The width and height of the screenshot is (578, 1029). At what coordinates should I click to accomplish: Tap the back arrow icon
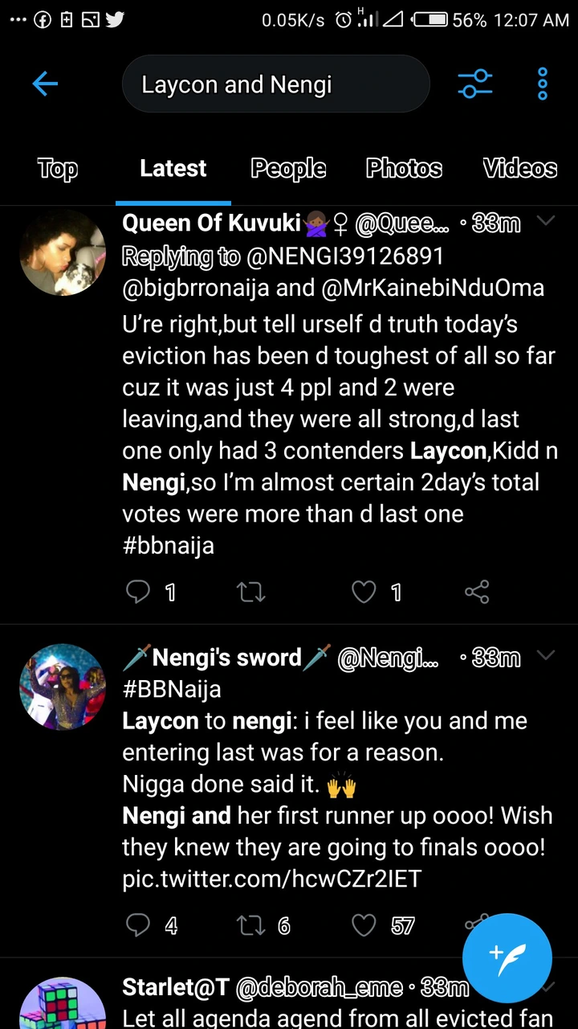[x=46, y=84]
